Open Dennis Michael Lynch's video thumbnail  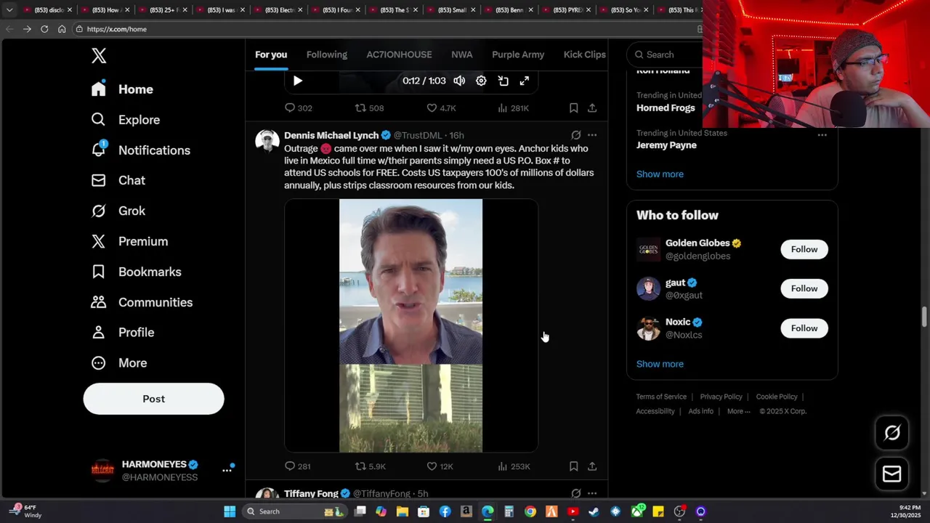tap(411, 325)
